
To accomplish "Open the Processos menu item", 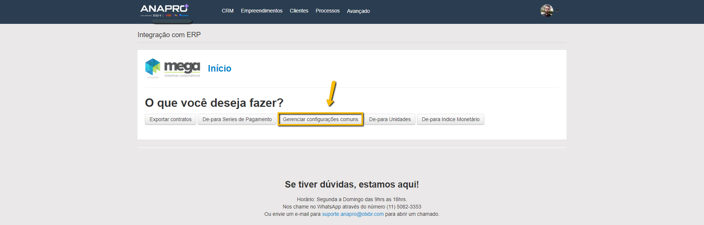I will [x=327, y=11].
